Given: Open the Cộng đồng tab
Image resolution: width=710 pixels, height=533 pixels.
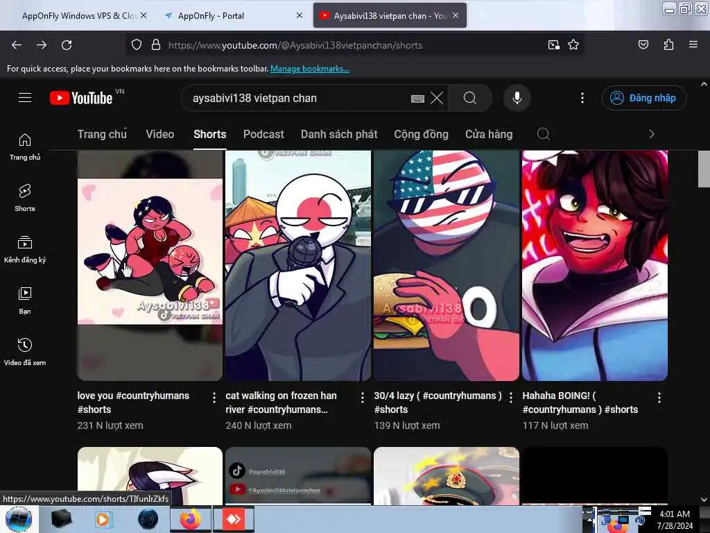Looking at the screenshot, I should (421, 134).
